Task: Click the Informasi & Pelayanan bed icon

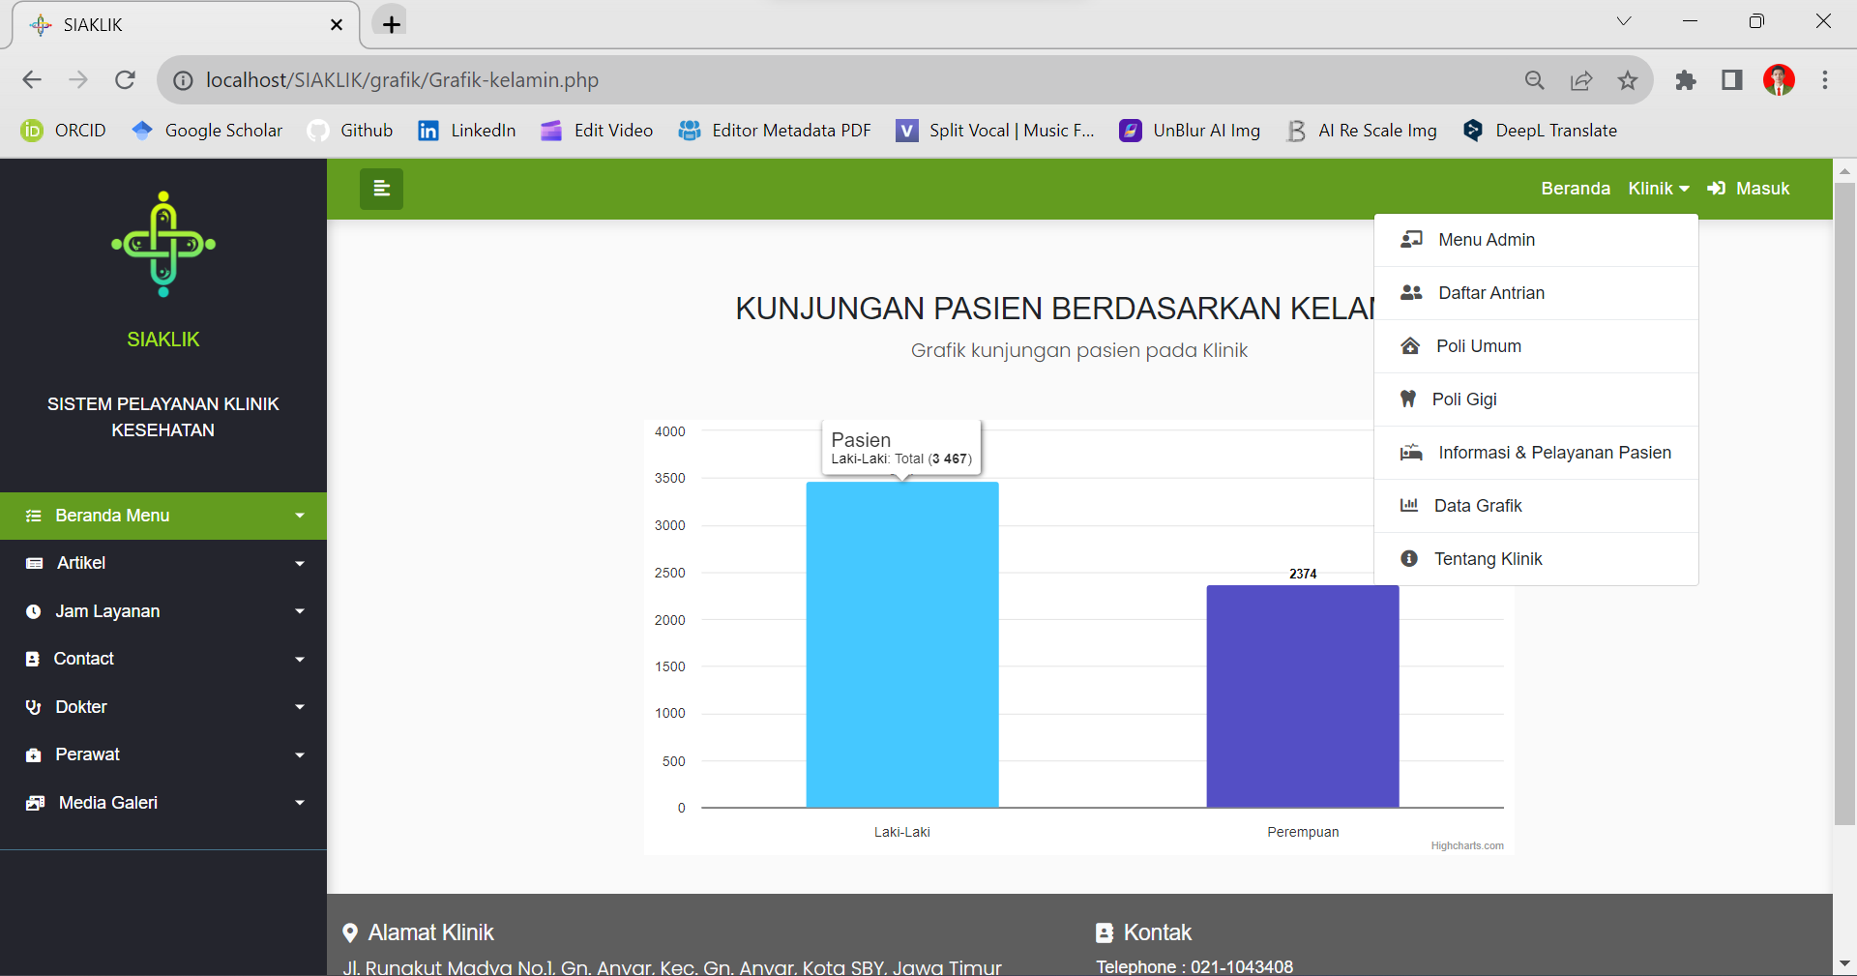Action: point(1411,452)
